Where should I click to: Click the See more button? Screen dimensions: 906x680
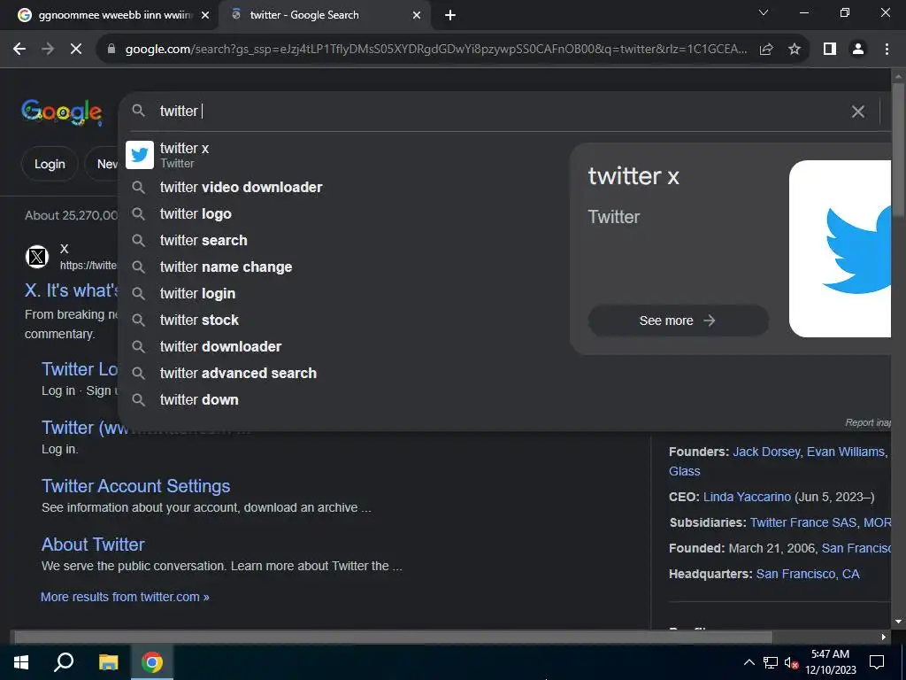click(x=678, y=321)
